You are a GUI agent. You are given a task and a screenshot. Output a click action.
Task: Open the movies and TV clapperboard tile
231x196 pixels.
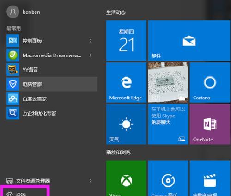click(210, 178)
